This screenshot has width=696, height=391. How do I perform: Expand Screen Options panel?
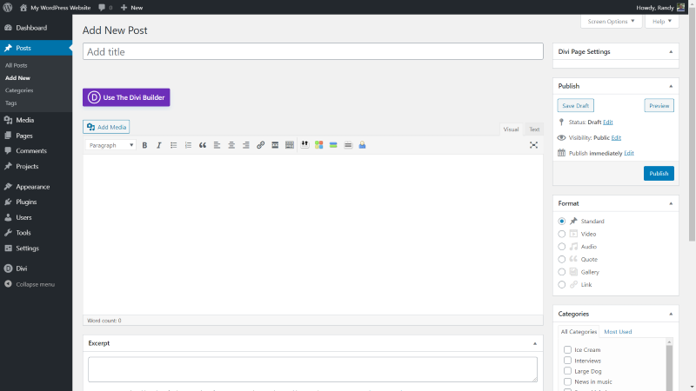tap(611, 21)
